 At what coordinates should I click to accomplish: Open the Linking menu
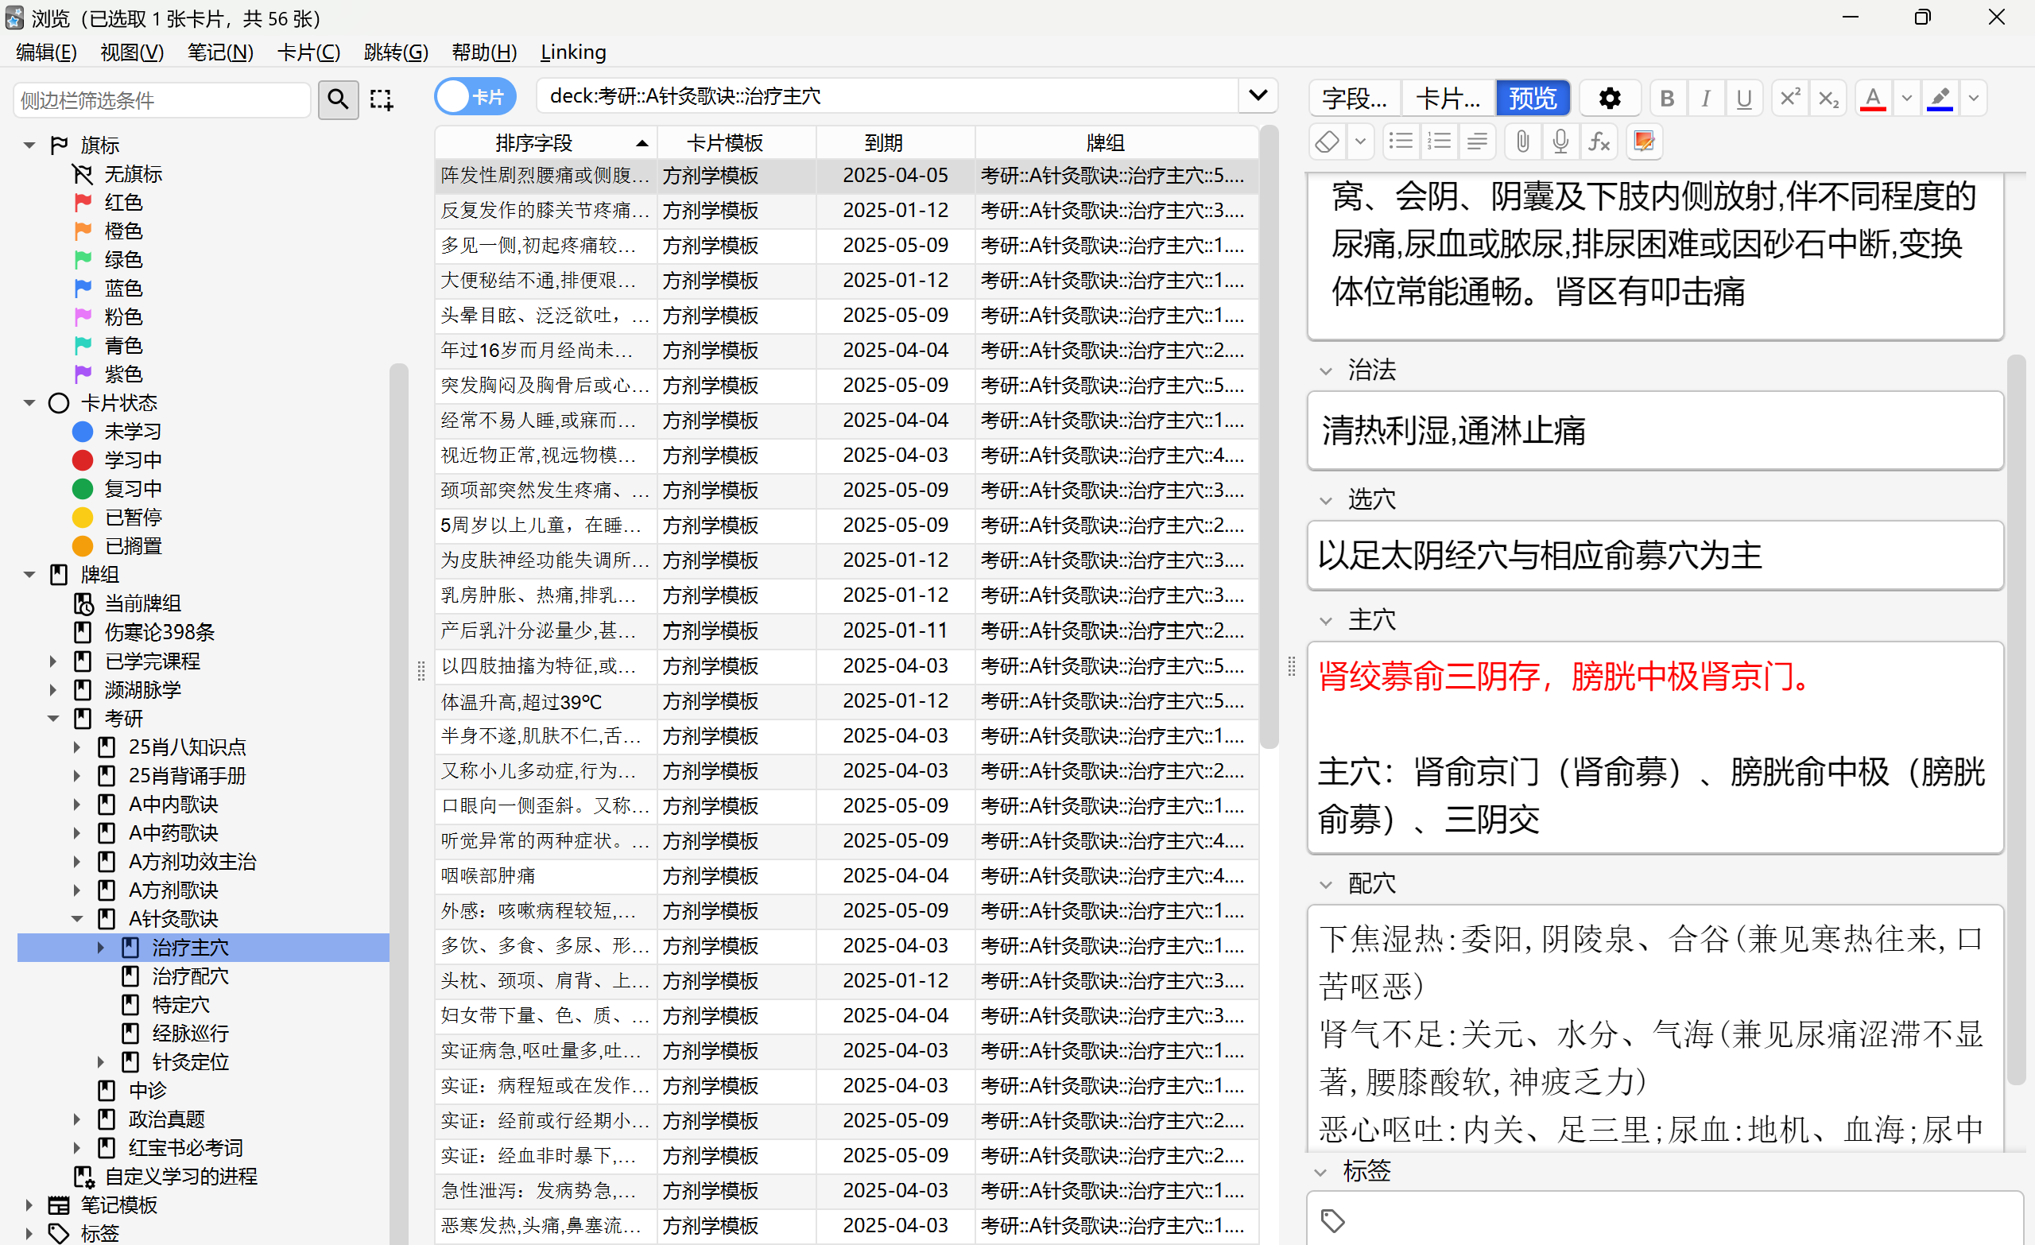[573, 52]
